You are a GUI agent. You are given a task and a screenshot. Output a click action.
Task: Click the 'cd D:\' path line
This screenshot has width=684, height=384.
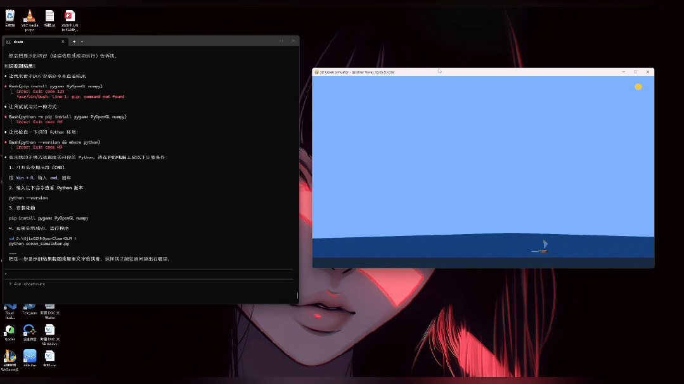[x=42, y=238]
